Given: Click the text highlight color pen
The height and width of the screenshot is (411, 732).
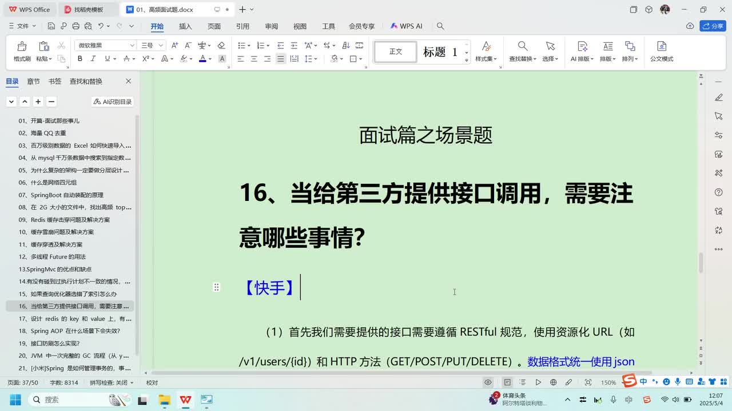Looking at the screenshot, I should click(x=184, y=59).
